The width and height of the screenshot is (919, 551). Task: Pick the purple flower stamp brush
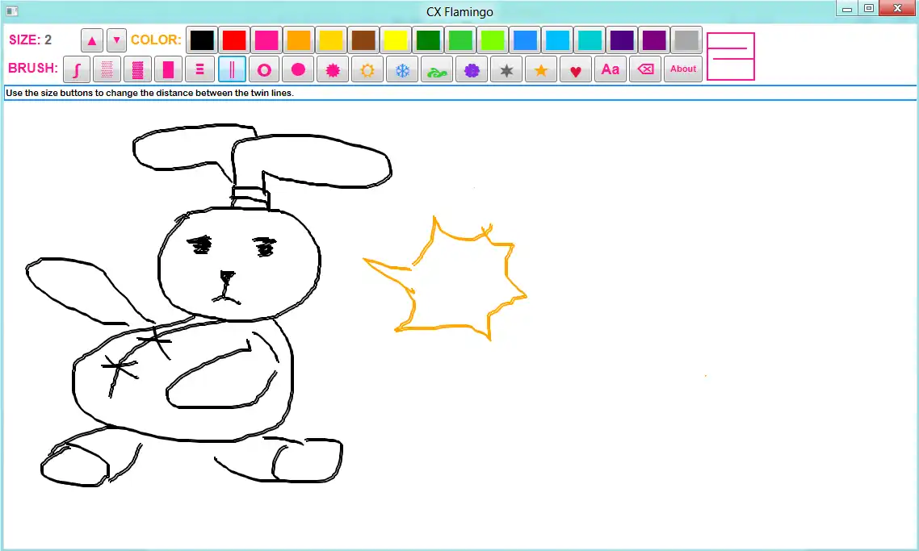[x=472, y=69]
